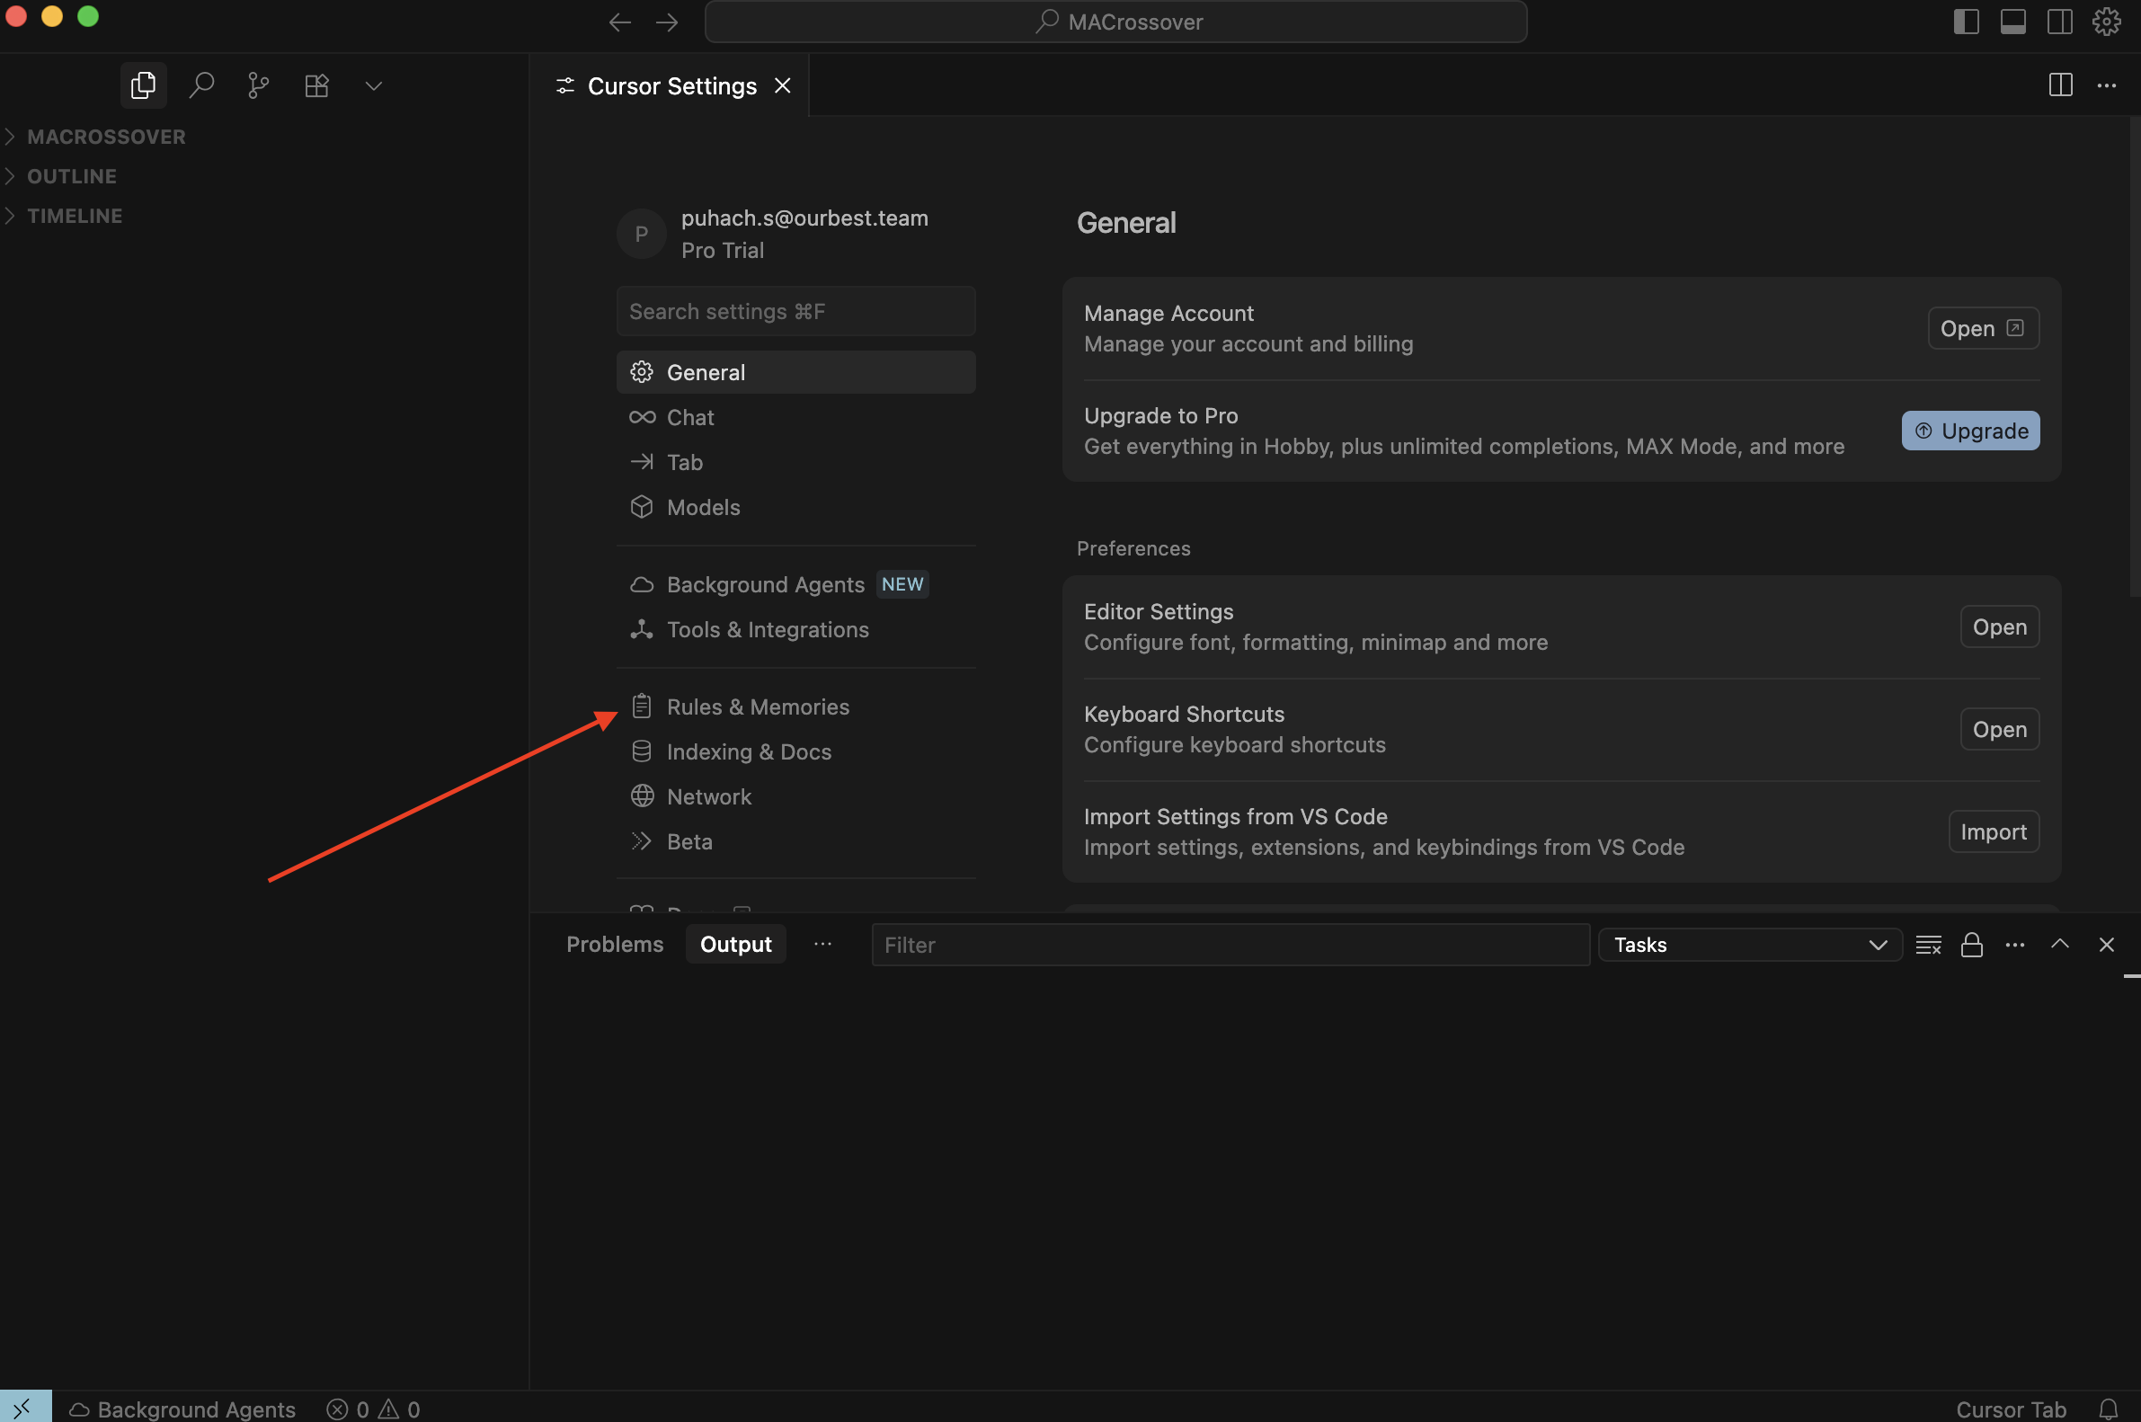Click the Search settings input field
The image size is (2141, 1422).
pyautogui.click(x=795, y=311)
